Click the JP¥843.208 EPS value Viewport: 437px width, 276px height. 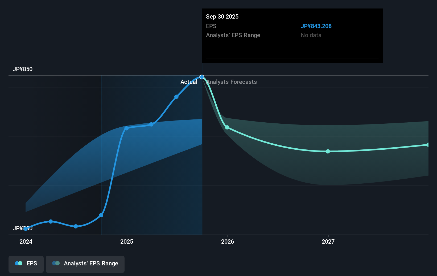[316, 26]
